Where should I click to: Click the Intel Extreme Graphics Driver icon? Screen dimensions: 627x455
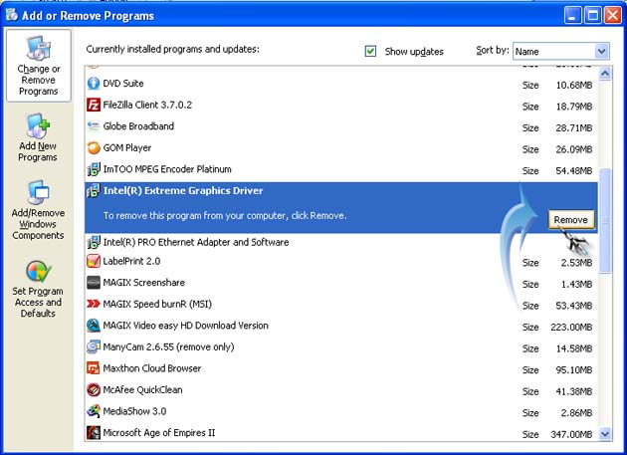(x=94, y=191)
